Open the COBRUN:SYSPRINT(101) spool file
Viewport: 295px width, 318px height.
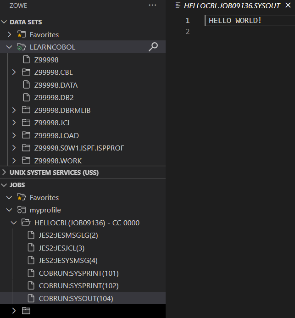[x=78, y=273]
